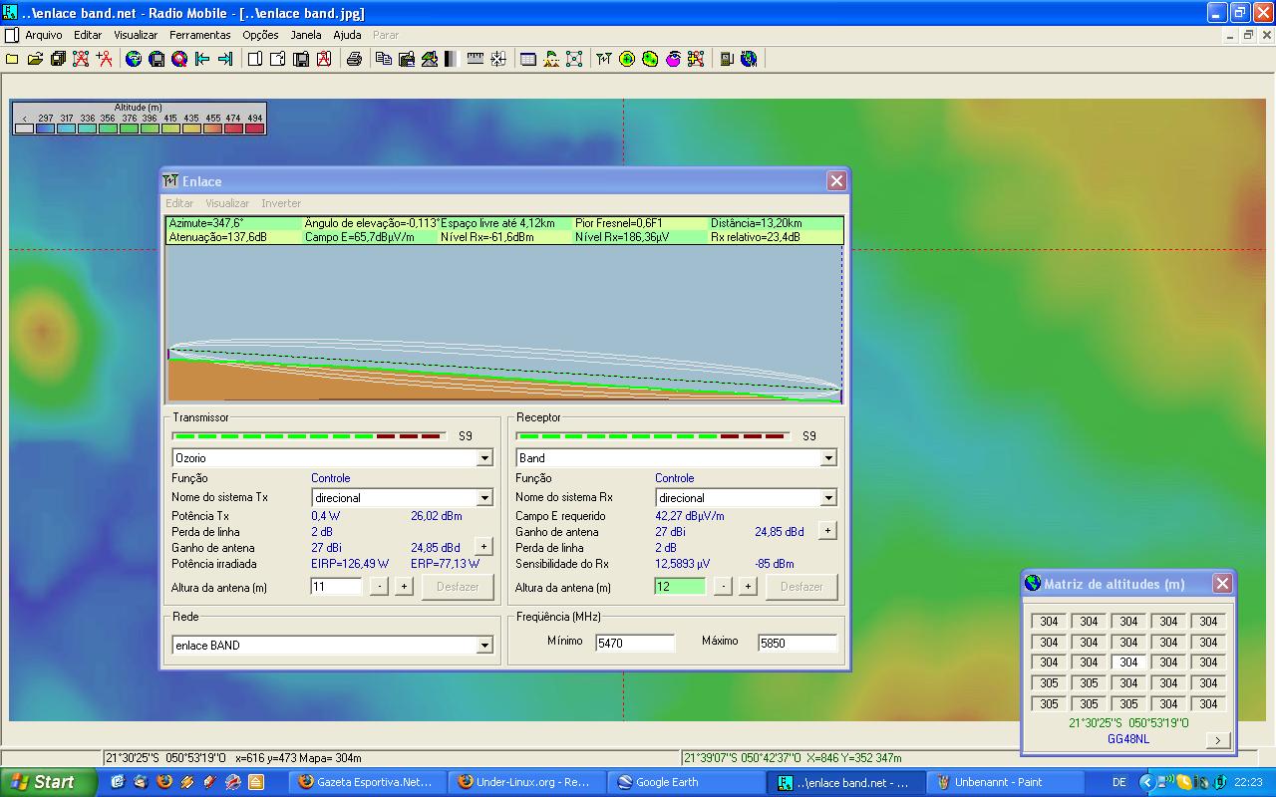Click the printer icon in the toolbar
Screen dimensions: 1276x797
354,60
